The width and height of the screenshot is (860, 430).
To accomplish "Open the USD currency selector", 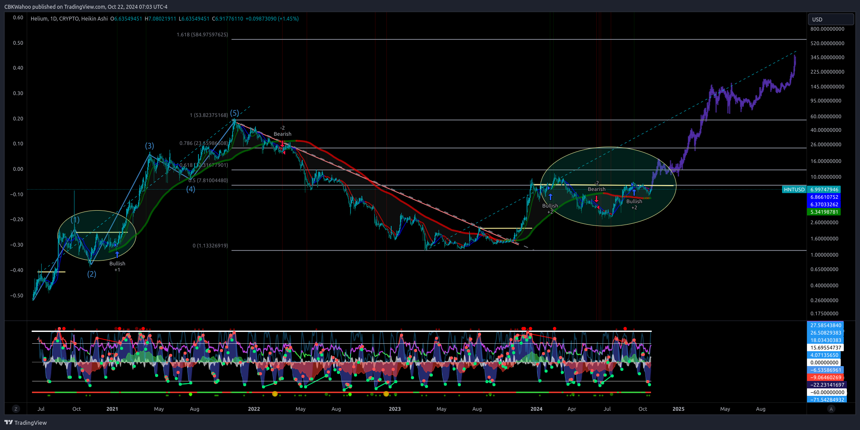I will pyautogui.click(x=831, y=19).
